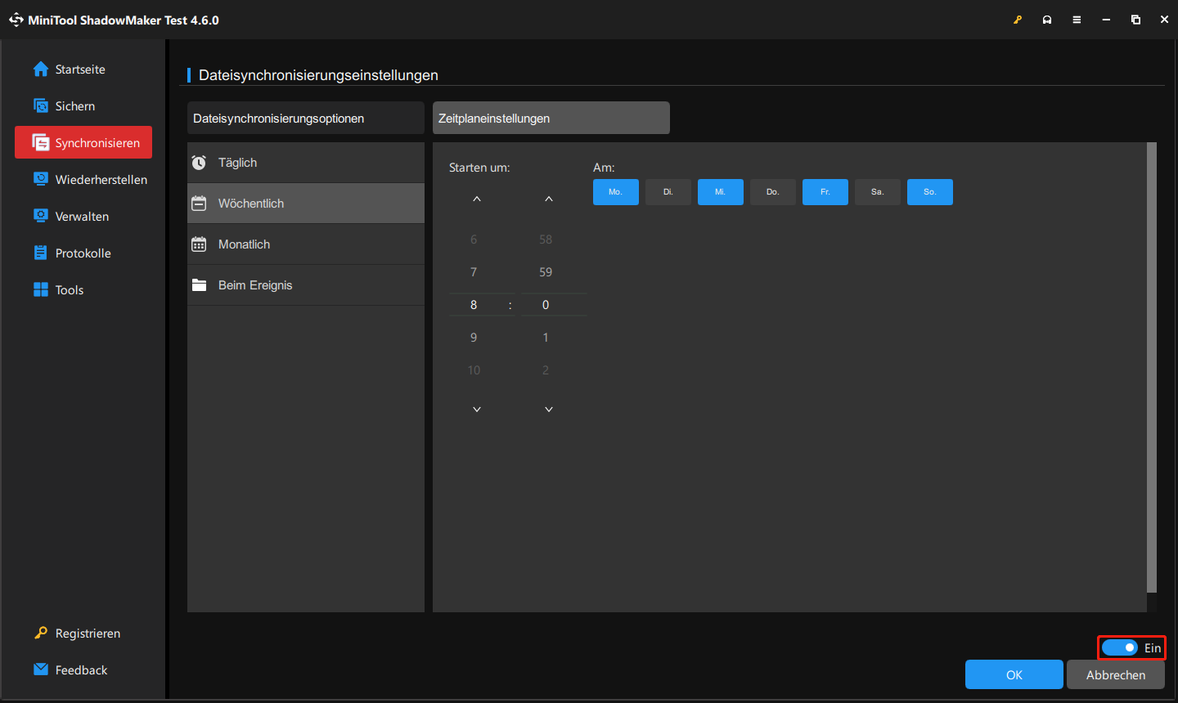The width and height of the screenshot is (1178, 703).
Task: Select minute 1 in time picker
Action: tap(546, 338)
